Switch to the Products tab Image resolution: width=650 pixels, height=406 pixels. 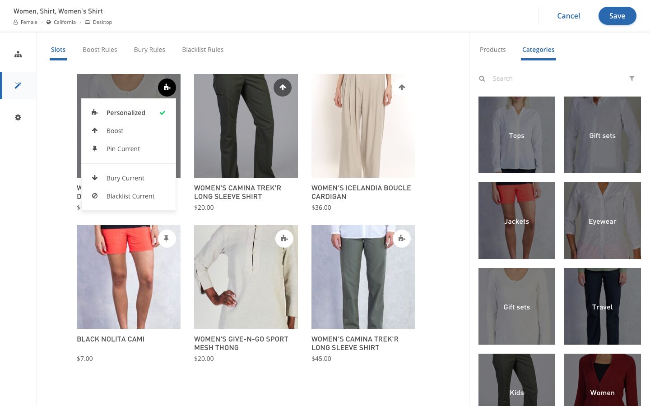493,50
